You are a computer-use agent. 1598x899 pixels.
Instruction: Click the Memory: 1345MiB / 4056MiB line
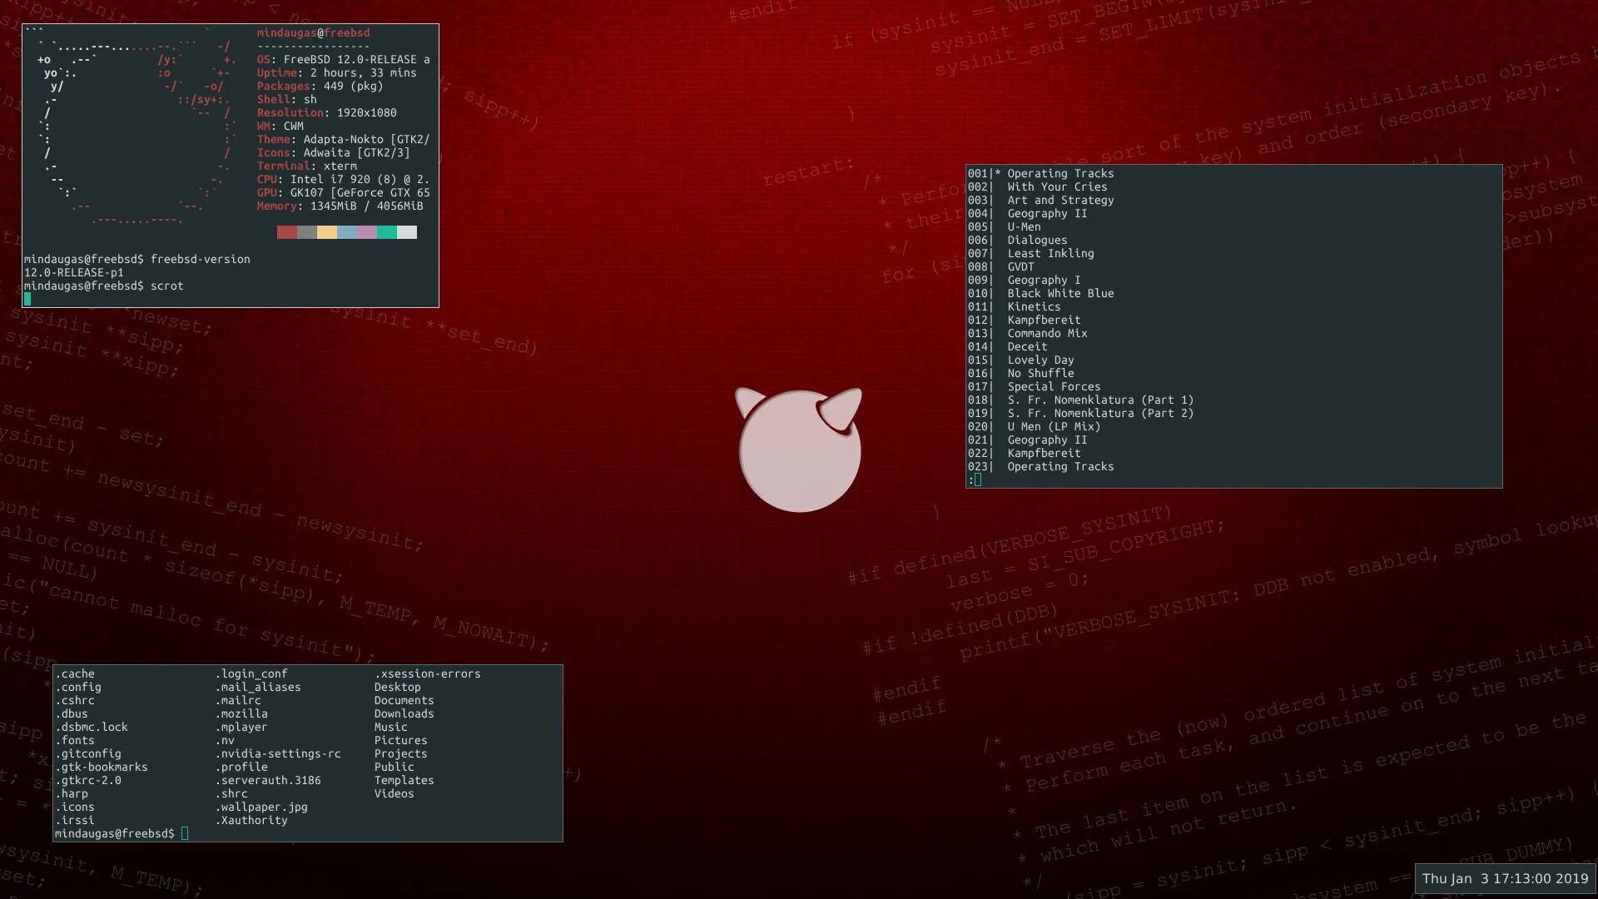point(340,206)
